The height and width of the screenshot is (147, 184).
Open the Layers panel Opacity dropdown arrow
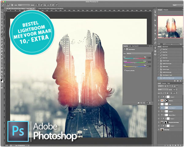(x=177, y=89)
